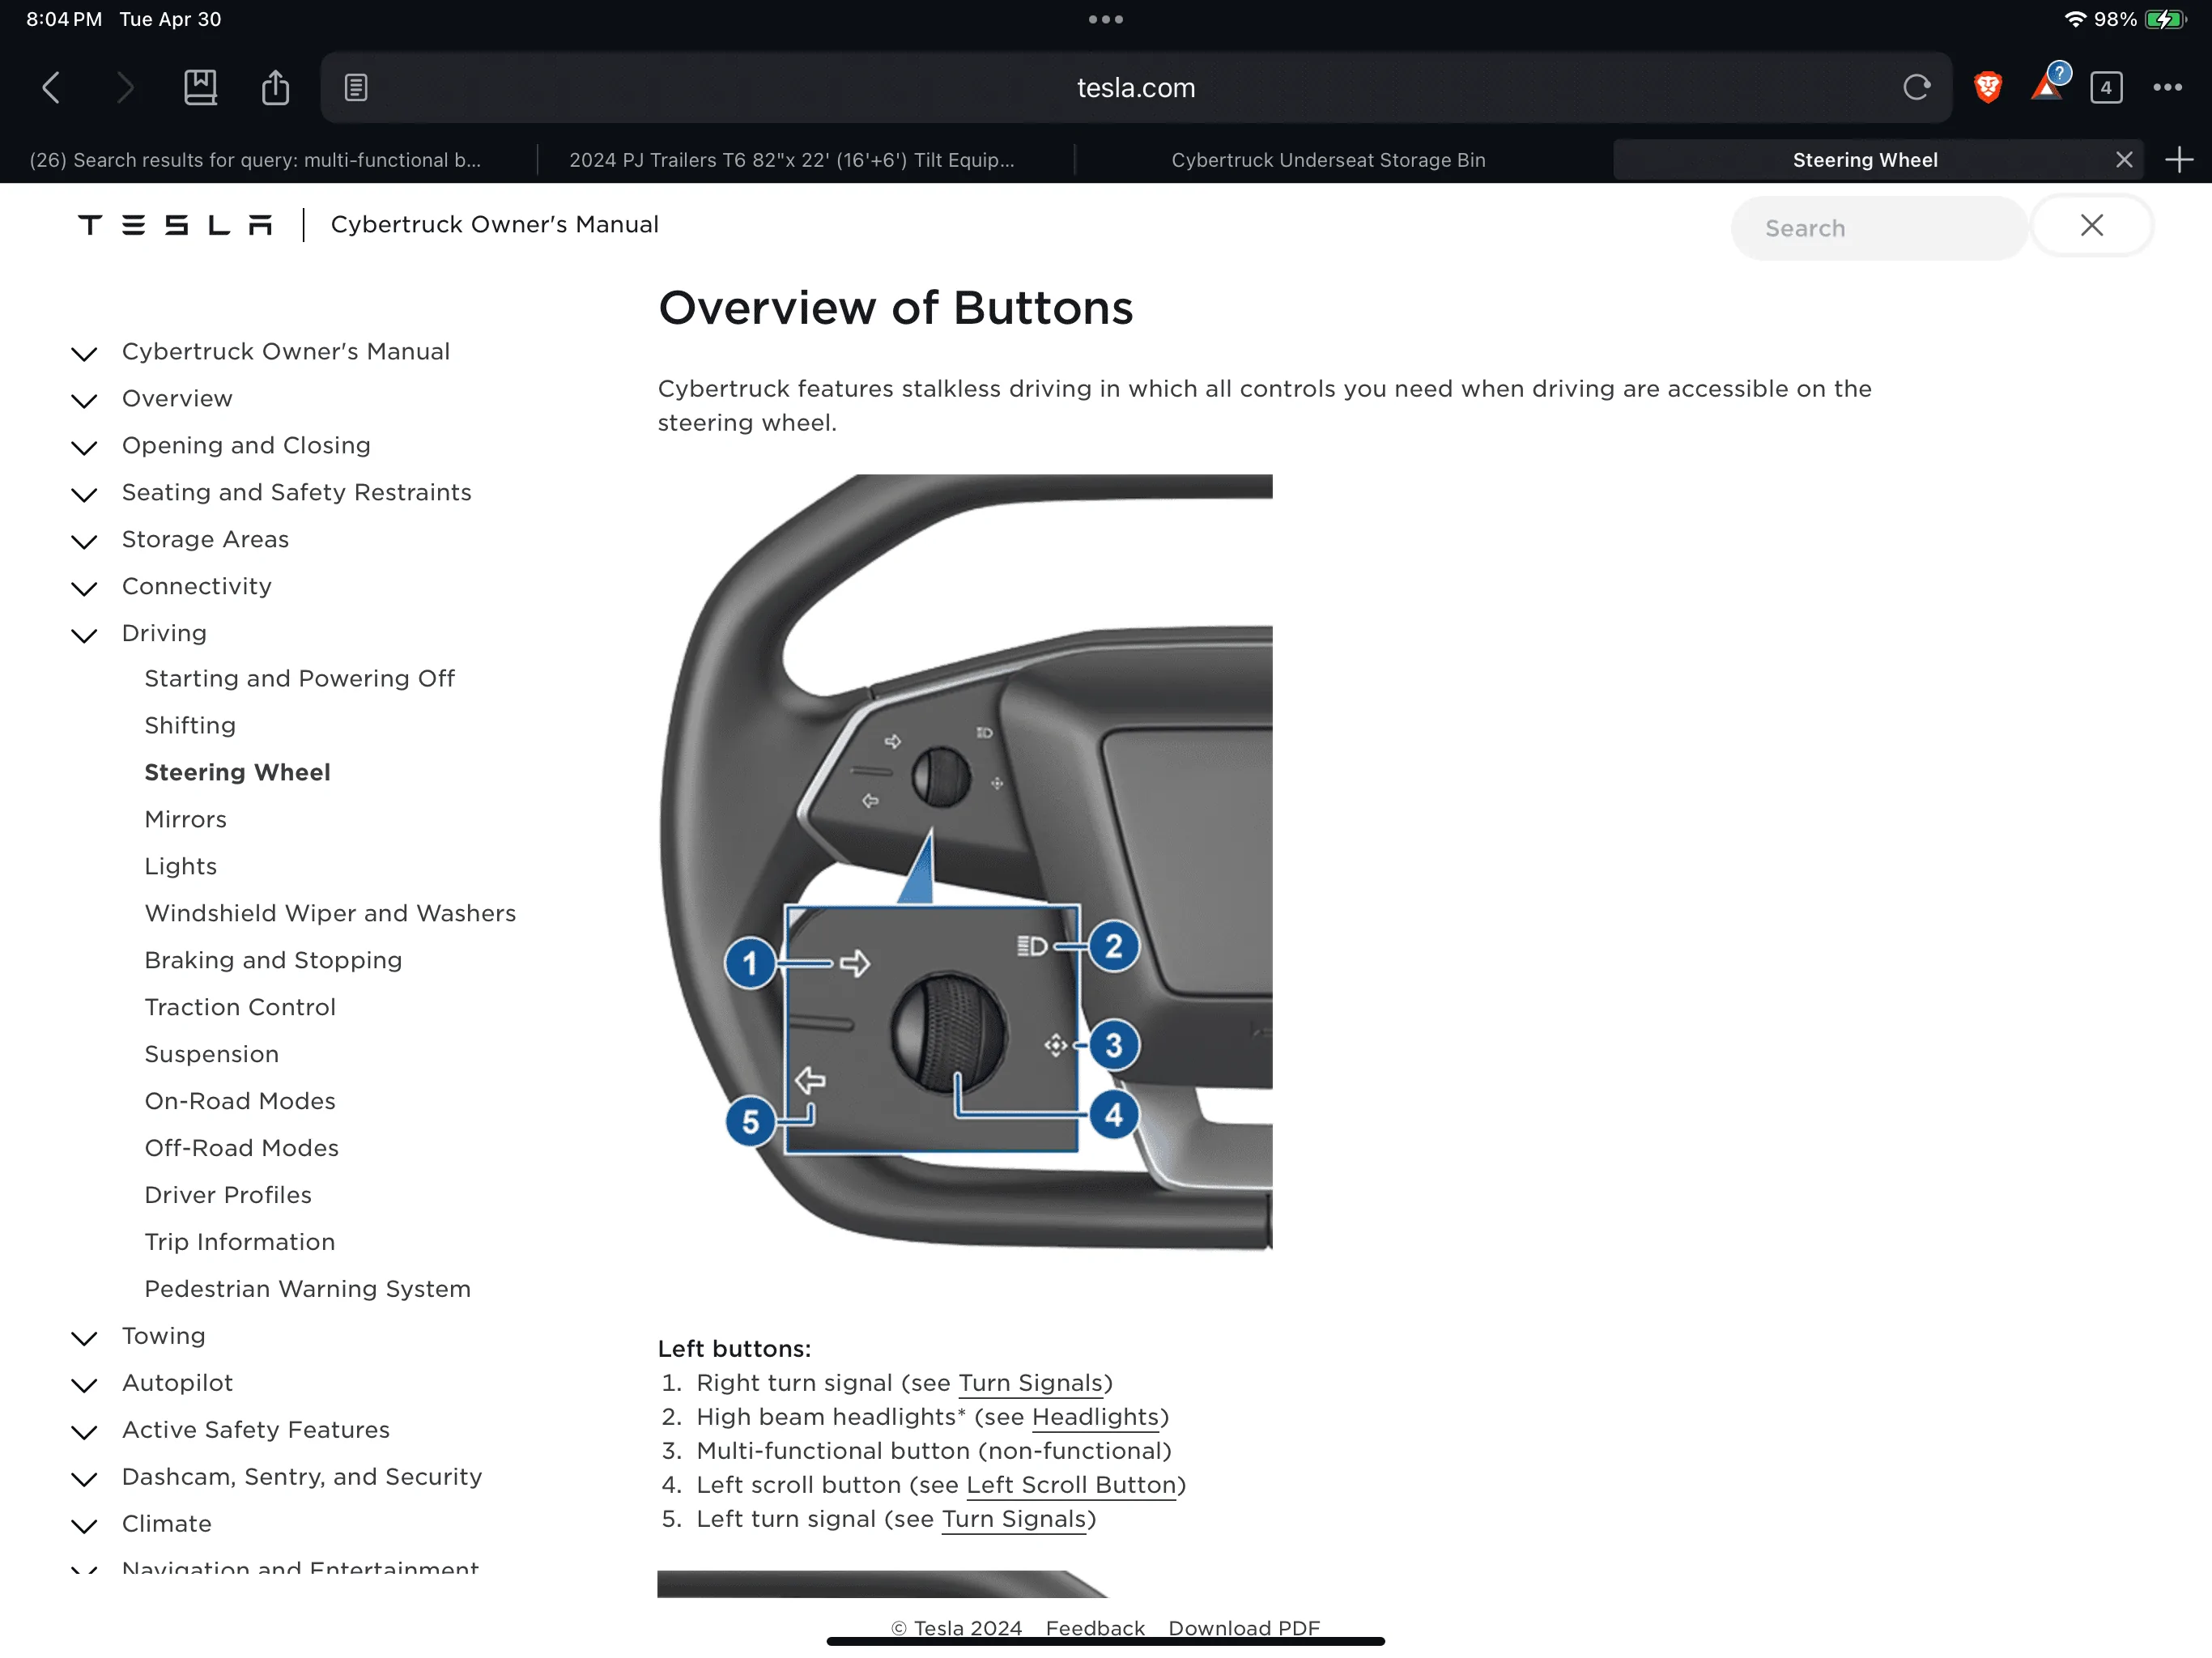Open the On-Road Modes page
Viewport: 2212px width, 1658px height.
point(240,1101)
